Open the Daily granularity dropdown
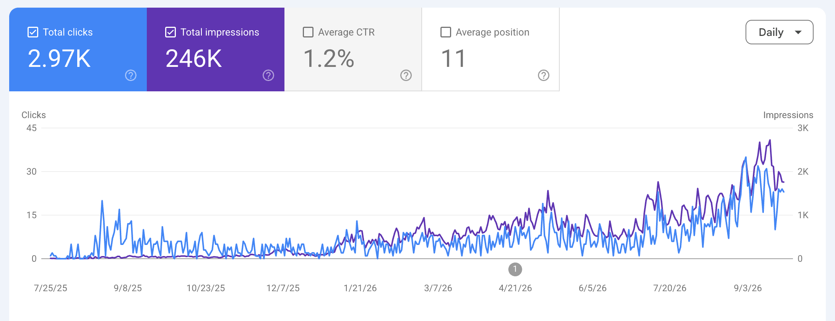The height and width of the screenshot is (321, 835). [x=779, y=32]
